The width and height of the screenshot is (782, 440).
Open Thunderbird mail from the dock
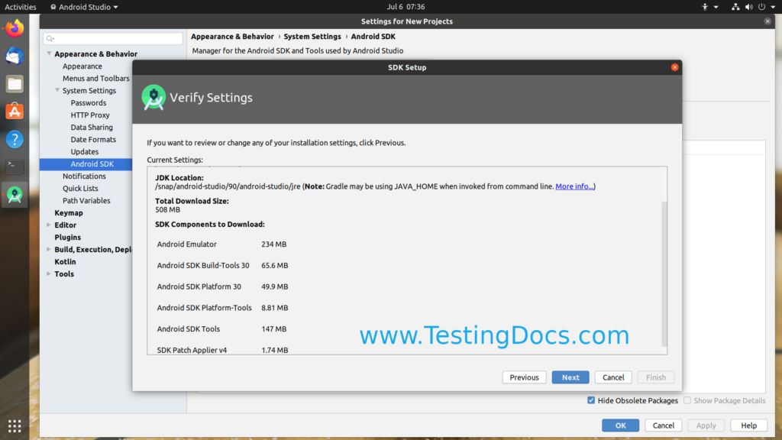[x=14, y=56]
